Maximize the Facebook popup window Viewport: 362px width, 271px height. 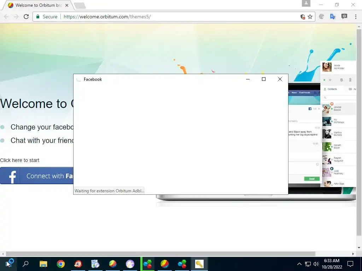pos(264,79)
